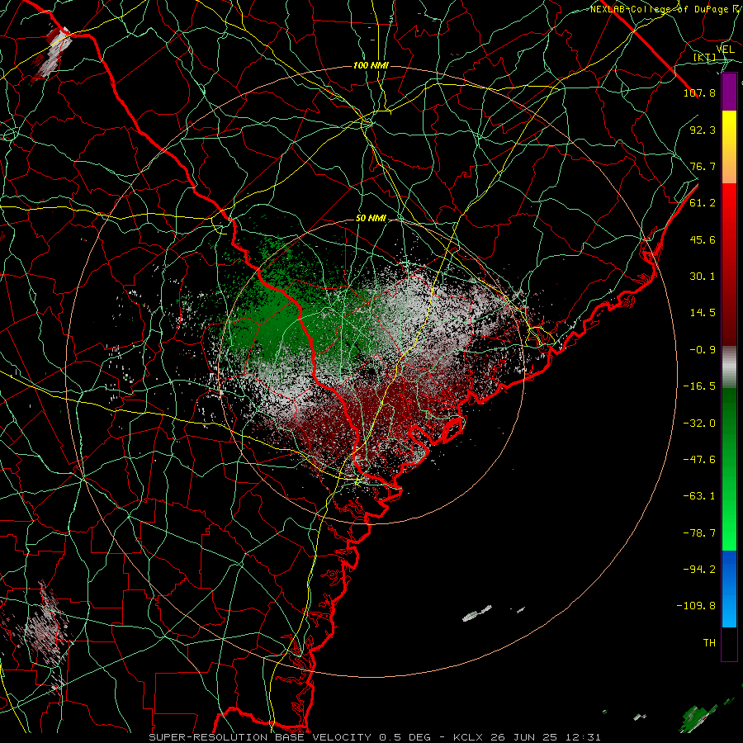
Task: Click the -109.8 velocity scale value
Action: [x=696, y=606]
